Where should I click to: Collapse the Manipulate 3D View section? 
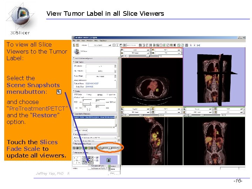tap(95, 152)
